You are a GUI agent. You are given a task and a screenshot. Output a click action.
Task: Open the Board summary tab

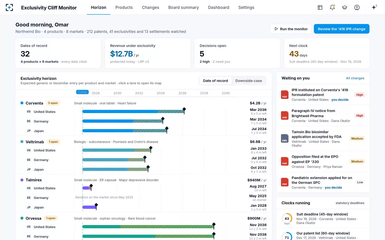[184, 7]
